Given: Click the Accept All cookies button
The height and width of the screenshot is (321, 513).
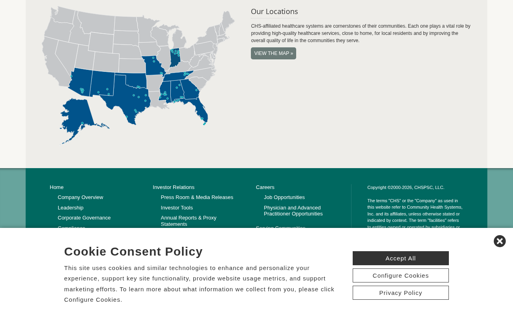Looking at the screenshot, I should 401,258.
